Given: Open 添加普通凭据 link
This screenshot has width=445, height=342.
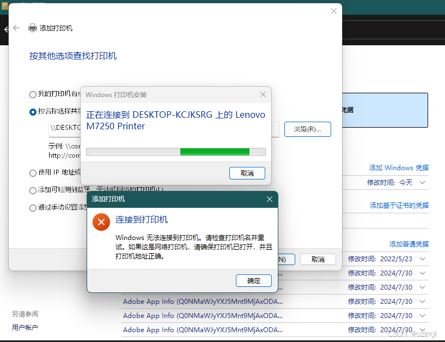Looking at the screenshot, I should click(409, 244).
